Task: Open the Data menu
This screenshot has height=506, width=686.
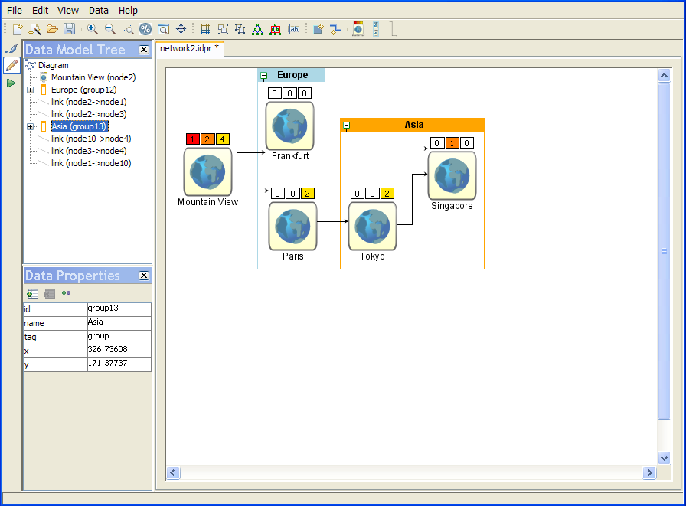Action: (x=98, y=11)
